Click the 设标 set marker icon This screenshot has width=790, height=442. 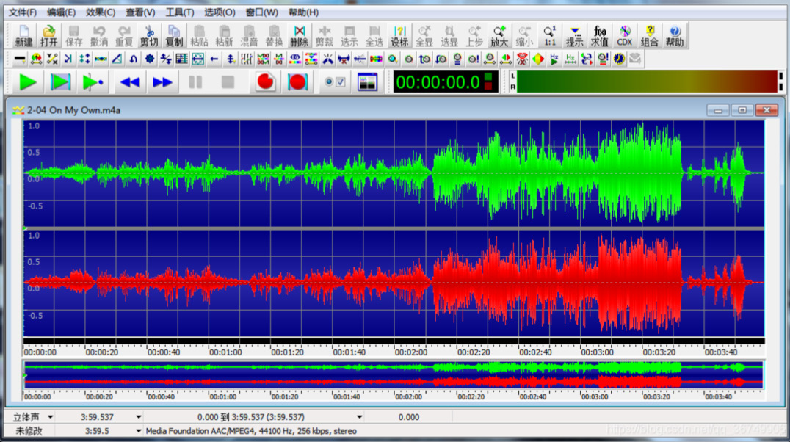point(399,36)
